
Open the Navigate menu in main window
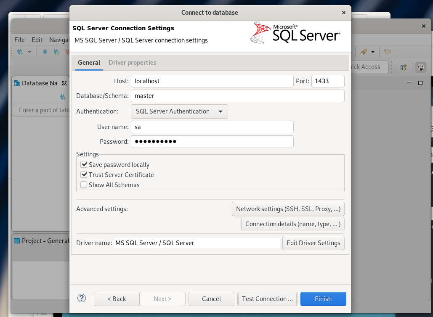point(59,40)
